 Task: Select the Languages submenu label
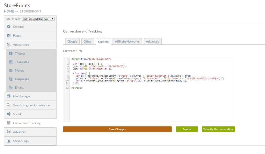point(22,79)
